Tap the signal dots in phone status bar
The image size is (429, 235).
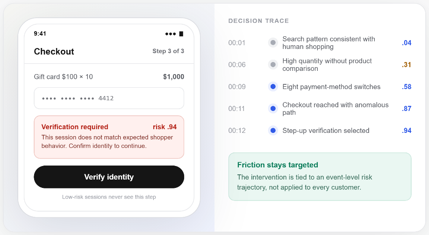coord(171,34)
